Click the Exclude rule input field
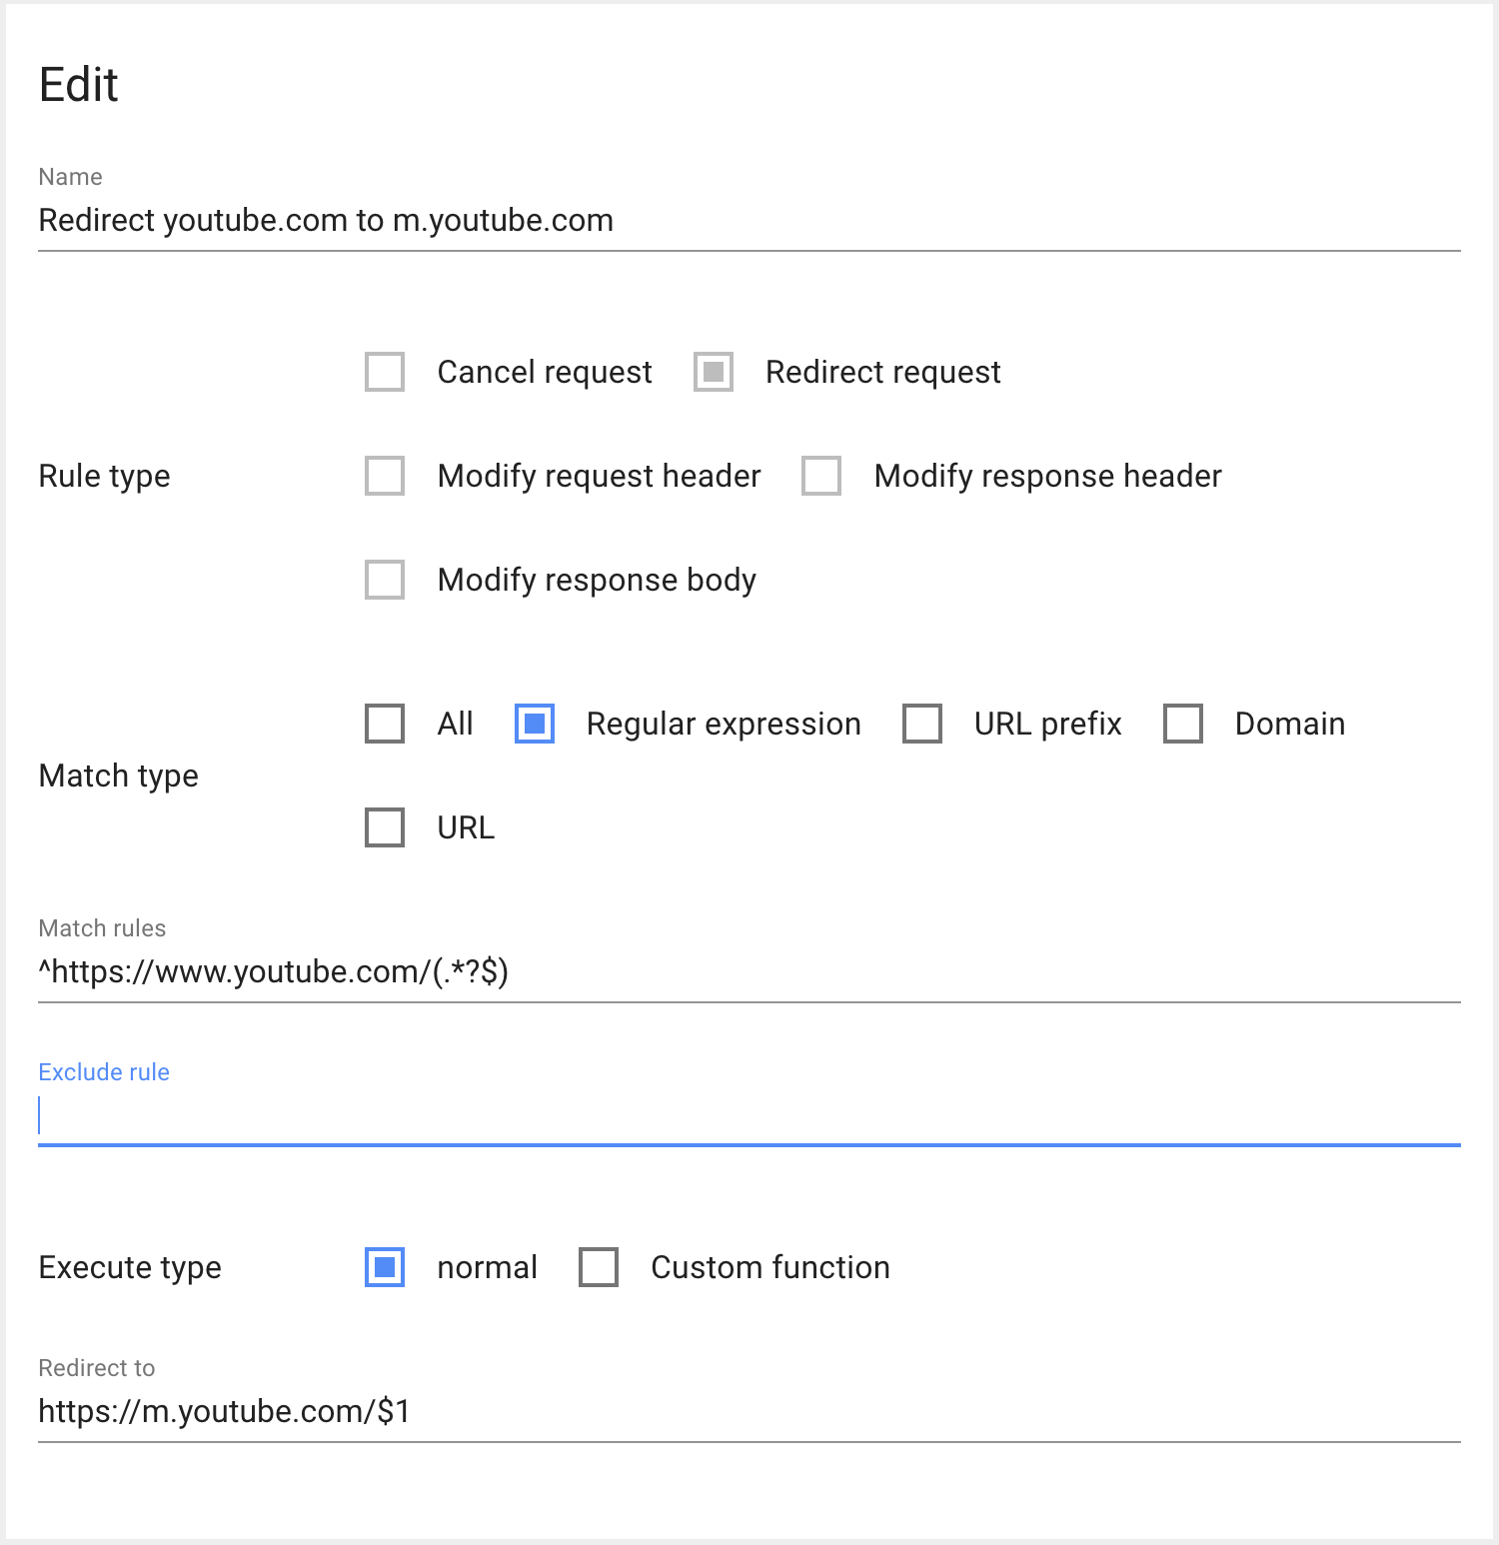 pos(749,1116)
